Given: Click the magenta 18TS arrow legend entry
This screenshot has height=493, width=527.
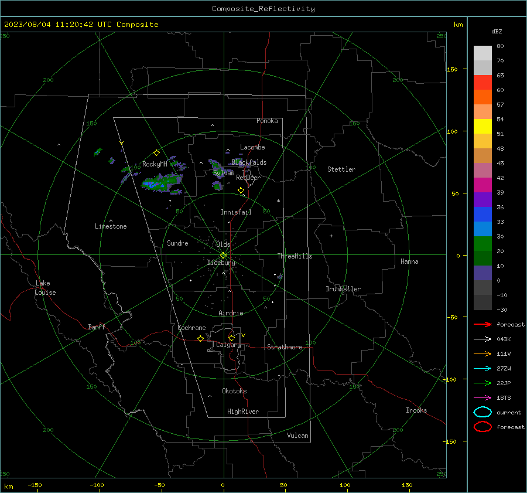Looking at the screenshot, I should point(482,398).
